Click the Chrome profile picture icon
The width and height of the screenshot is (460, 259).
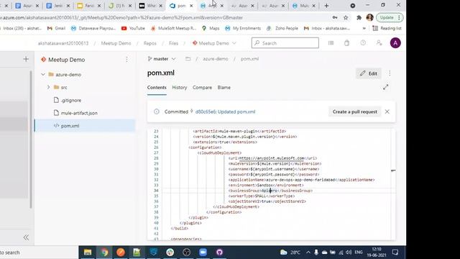[369, 17]
